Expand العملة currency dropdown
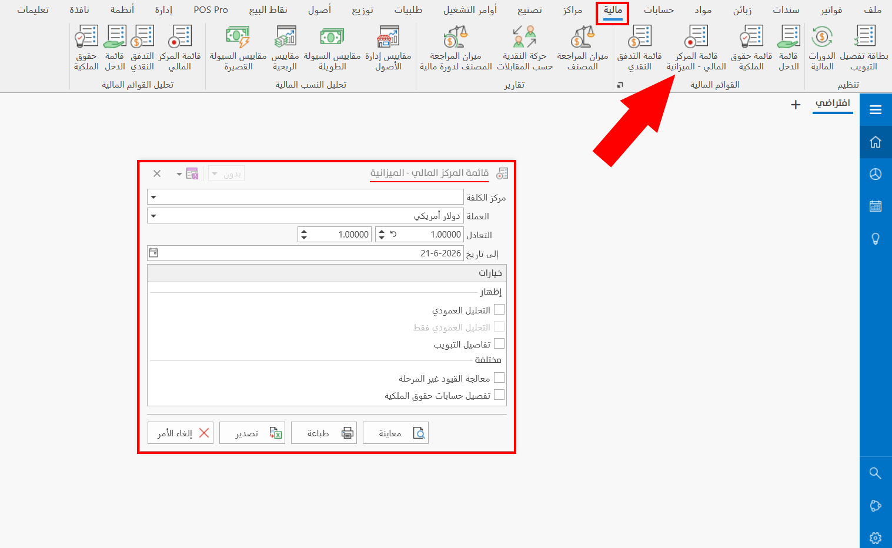Image resolution: width=892 pixels, height=548 pixels. coord(153,216)
